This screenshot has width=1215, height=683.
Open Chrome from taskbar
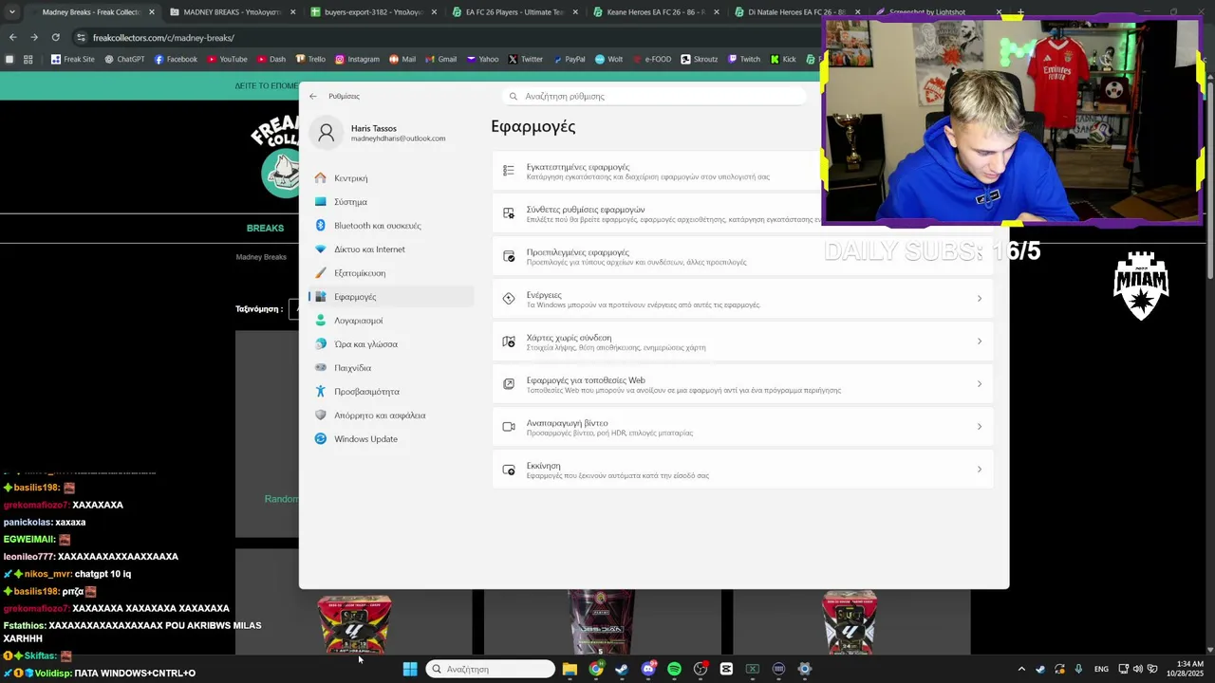click(x=595, y=669)
